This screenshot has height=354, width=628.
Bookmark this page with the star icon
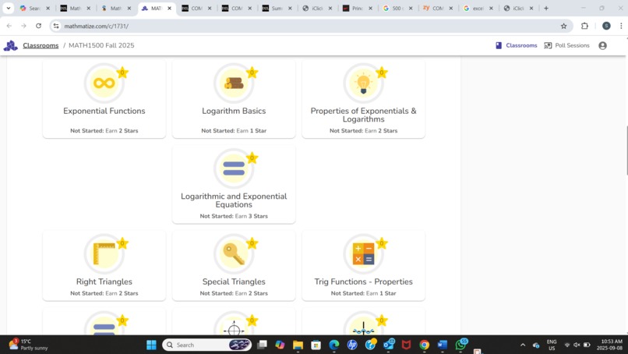[563, 26]
